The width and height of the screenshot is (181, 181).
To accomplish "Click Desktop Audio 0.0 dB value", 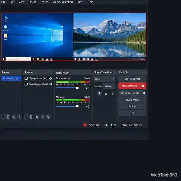I will (x=87, y=78).
